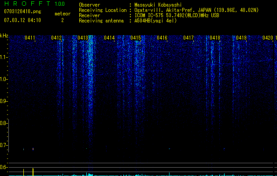Click observer name Masayuki Kobayashi
The width and height of the screenshot is (277, 176).
click(x=158, y=5)
